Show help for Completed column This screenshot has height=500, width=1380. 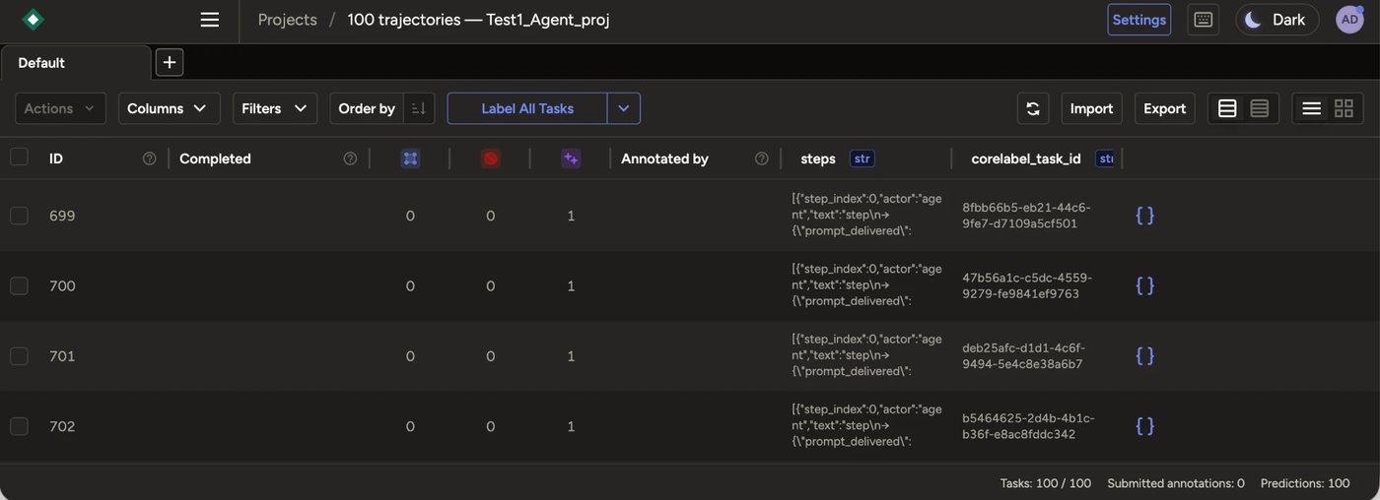(350, 158)
